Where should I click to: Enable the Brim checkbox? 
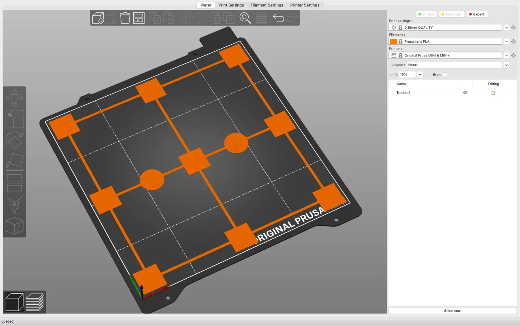pyautogui.click(x=445, y=75)
